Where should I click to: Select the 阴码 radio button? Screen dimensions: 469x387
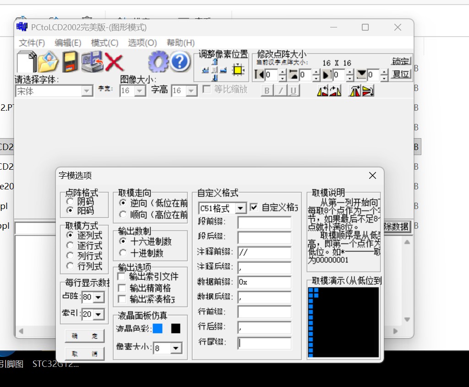[70, 201]
